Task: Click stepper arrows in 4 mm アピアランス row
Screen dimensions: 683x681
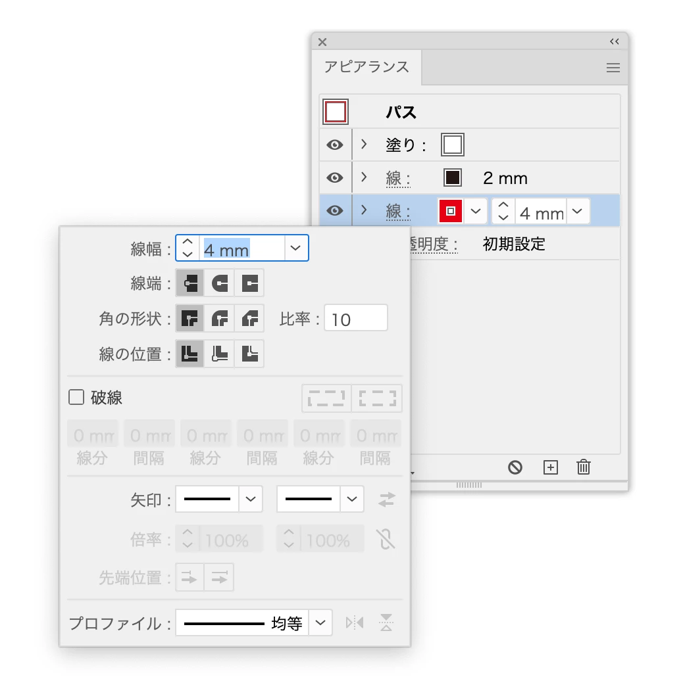Action: click(503, 211)
